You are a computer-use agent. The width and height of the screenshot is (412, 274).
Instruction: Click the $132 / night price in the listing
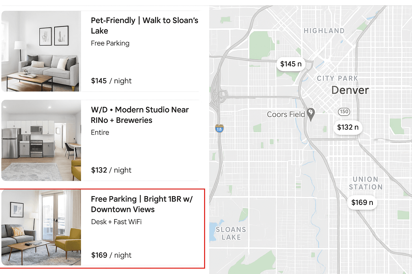(111, 170)
